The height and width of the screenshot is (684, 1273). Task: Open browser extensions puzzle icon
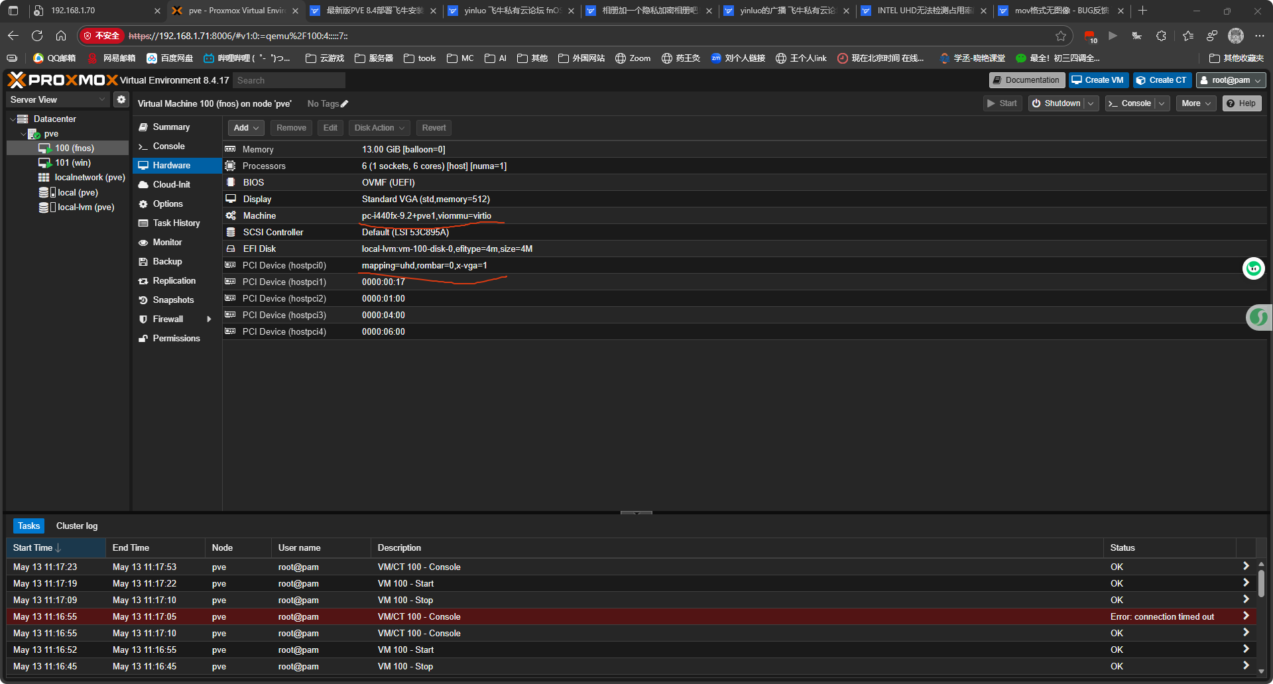point(1161,36)
